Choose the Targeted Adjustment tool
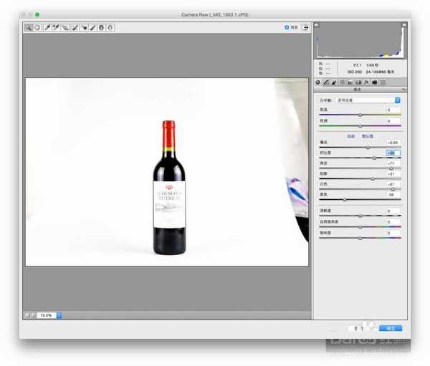This screenshot has height=366, width=430. point(65,27)
